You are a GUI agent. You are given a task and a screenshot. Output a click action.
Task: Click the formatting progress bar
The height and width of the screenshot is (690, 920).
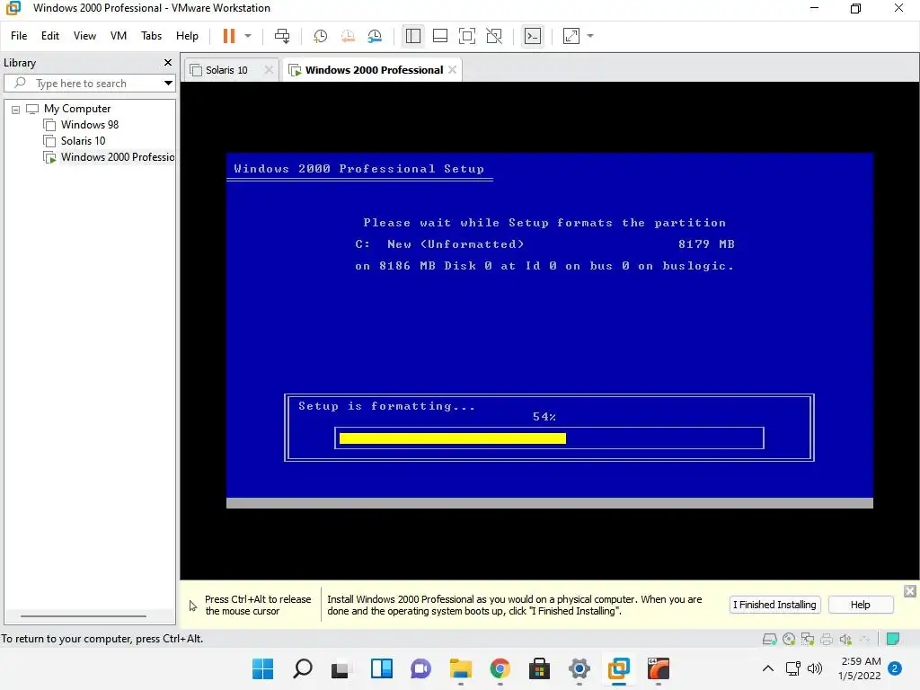pyautogui.click(x=549, y=438)
